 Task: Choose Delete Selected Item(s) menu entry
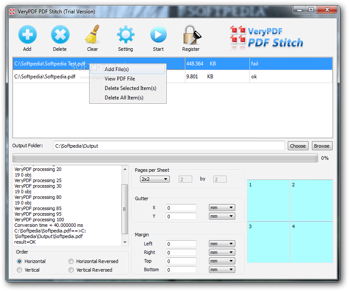tap(128, 88)
